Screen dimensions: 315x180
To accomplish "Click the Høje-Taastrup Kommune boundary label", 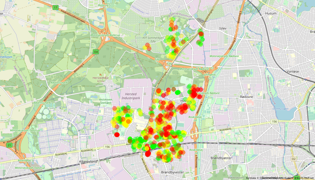I will [21, 80].
